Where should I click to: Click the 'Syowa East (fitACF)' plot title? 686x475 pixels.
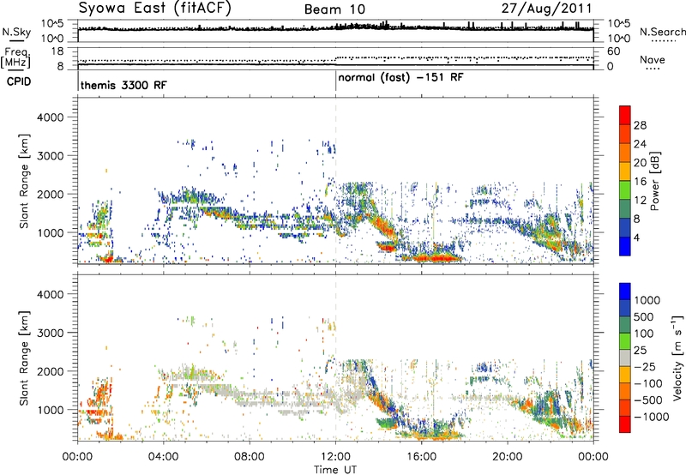(155, 9)
